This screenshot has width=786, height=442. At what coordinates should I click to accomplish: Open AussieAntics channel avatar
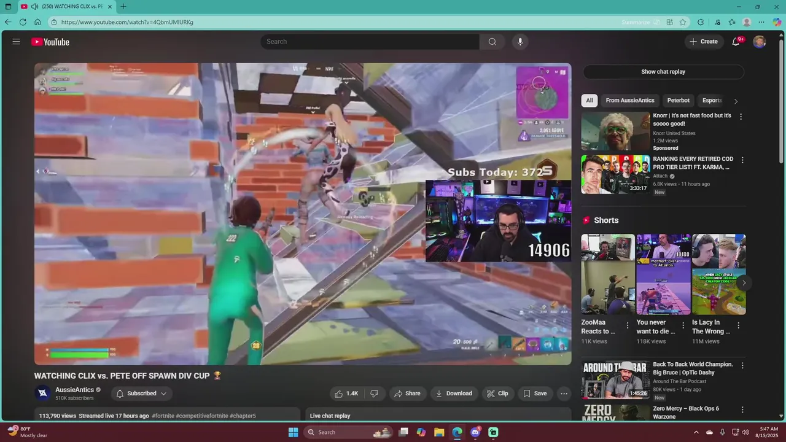(x=42, y=394)
